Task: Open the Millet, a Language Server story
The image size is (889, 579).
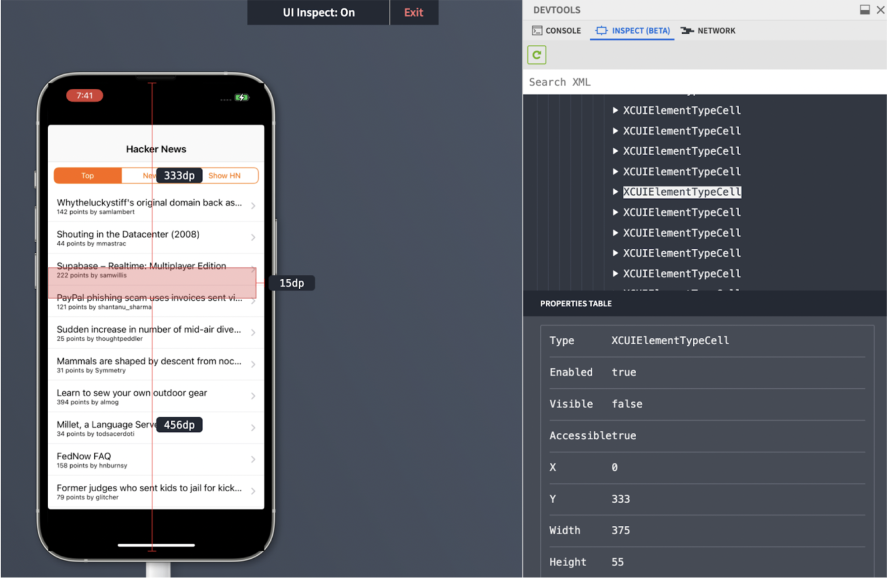Action: [x=104, y=428]
